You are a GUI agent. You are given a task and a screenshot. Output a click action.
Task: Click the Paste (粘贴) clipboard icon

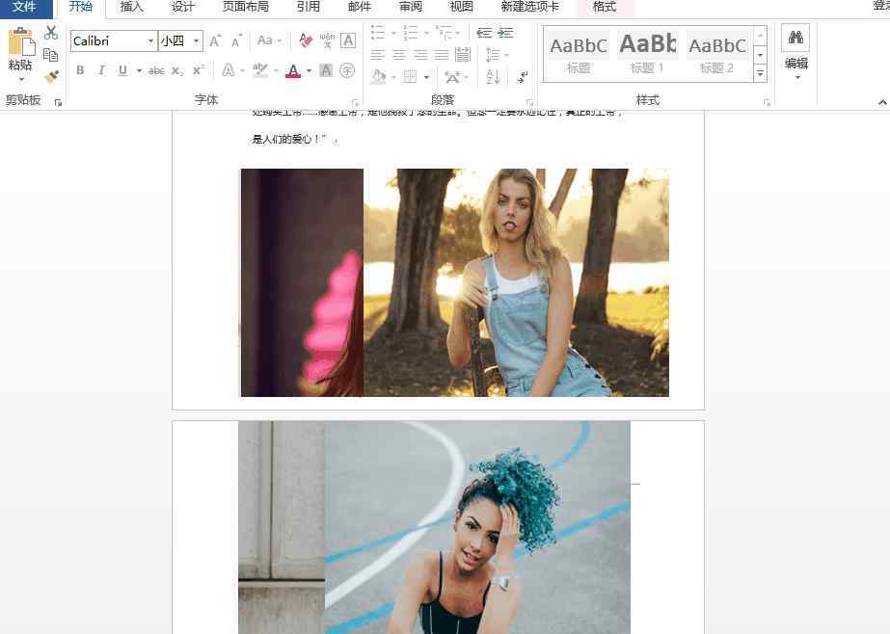pyautogui.click(x=21, y=42)
